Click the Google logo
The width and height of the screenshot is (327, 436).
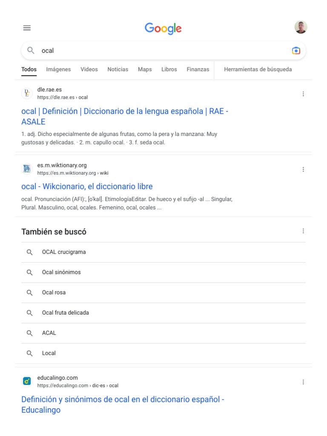[163, 28]
